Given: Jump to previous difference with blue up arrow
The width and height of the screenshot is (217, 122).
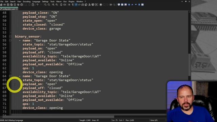Looking at the screenshot, I should [x=132, y=5].
